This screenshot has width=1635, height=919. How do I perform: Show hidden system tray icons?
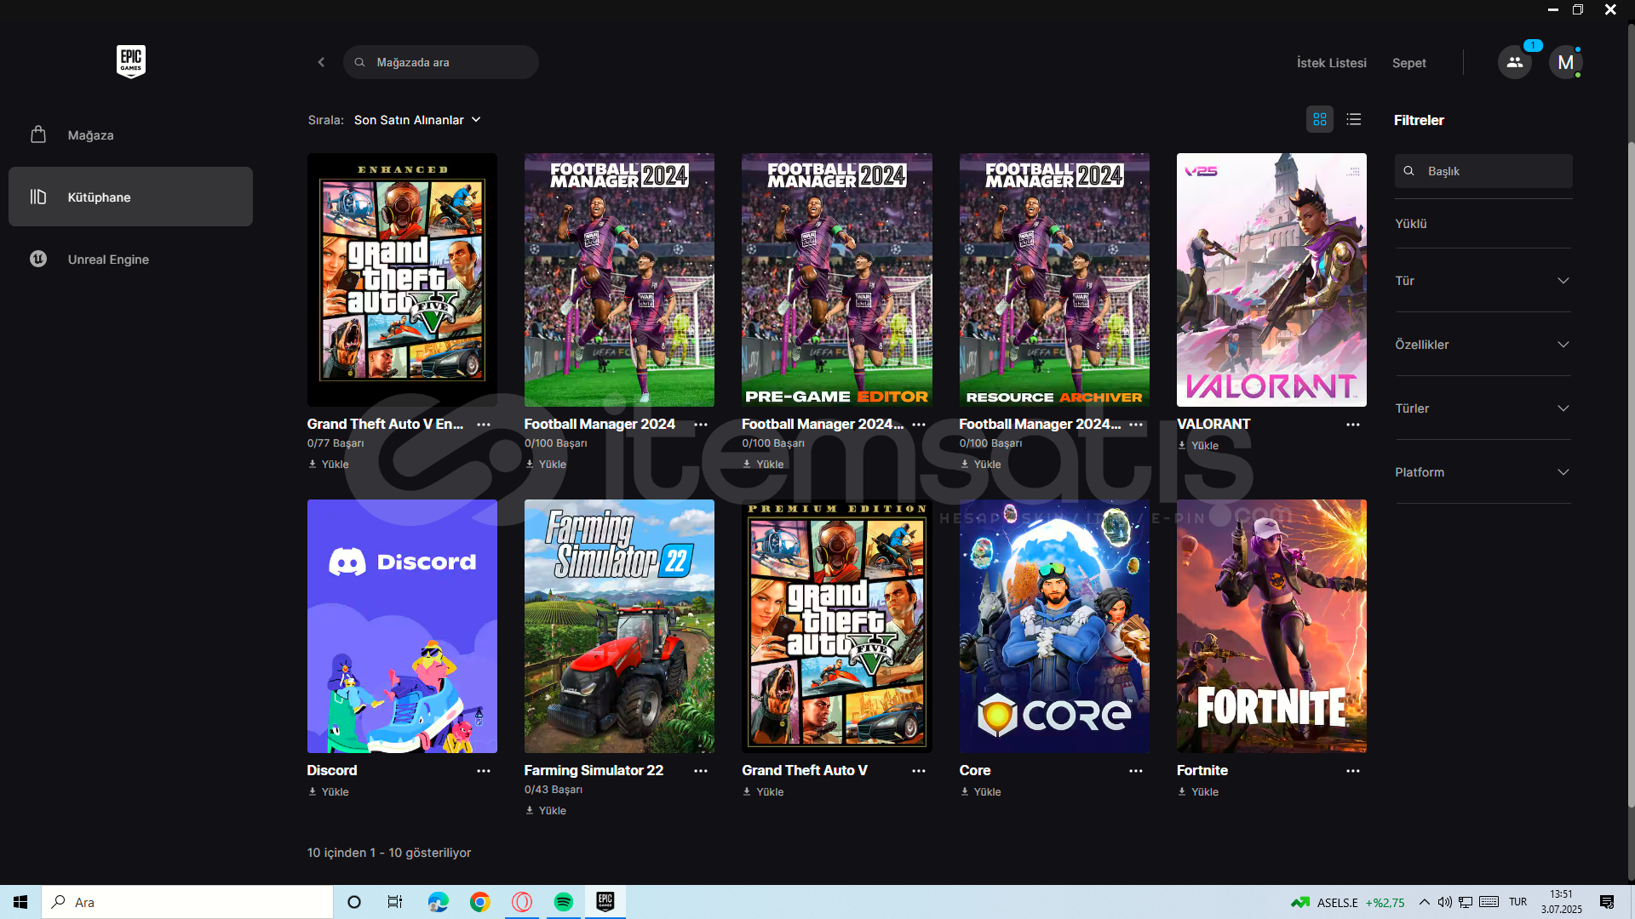(x=1424, y=902)
